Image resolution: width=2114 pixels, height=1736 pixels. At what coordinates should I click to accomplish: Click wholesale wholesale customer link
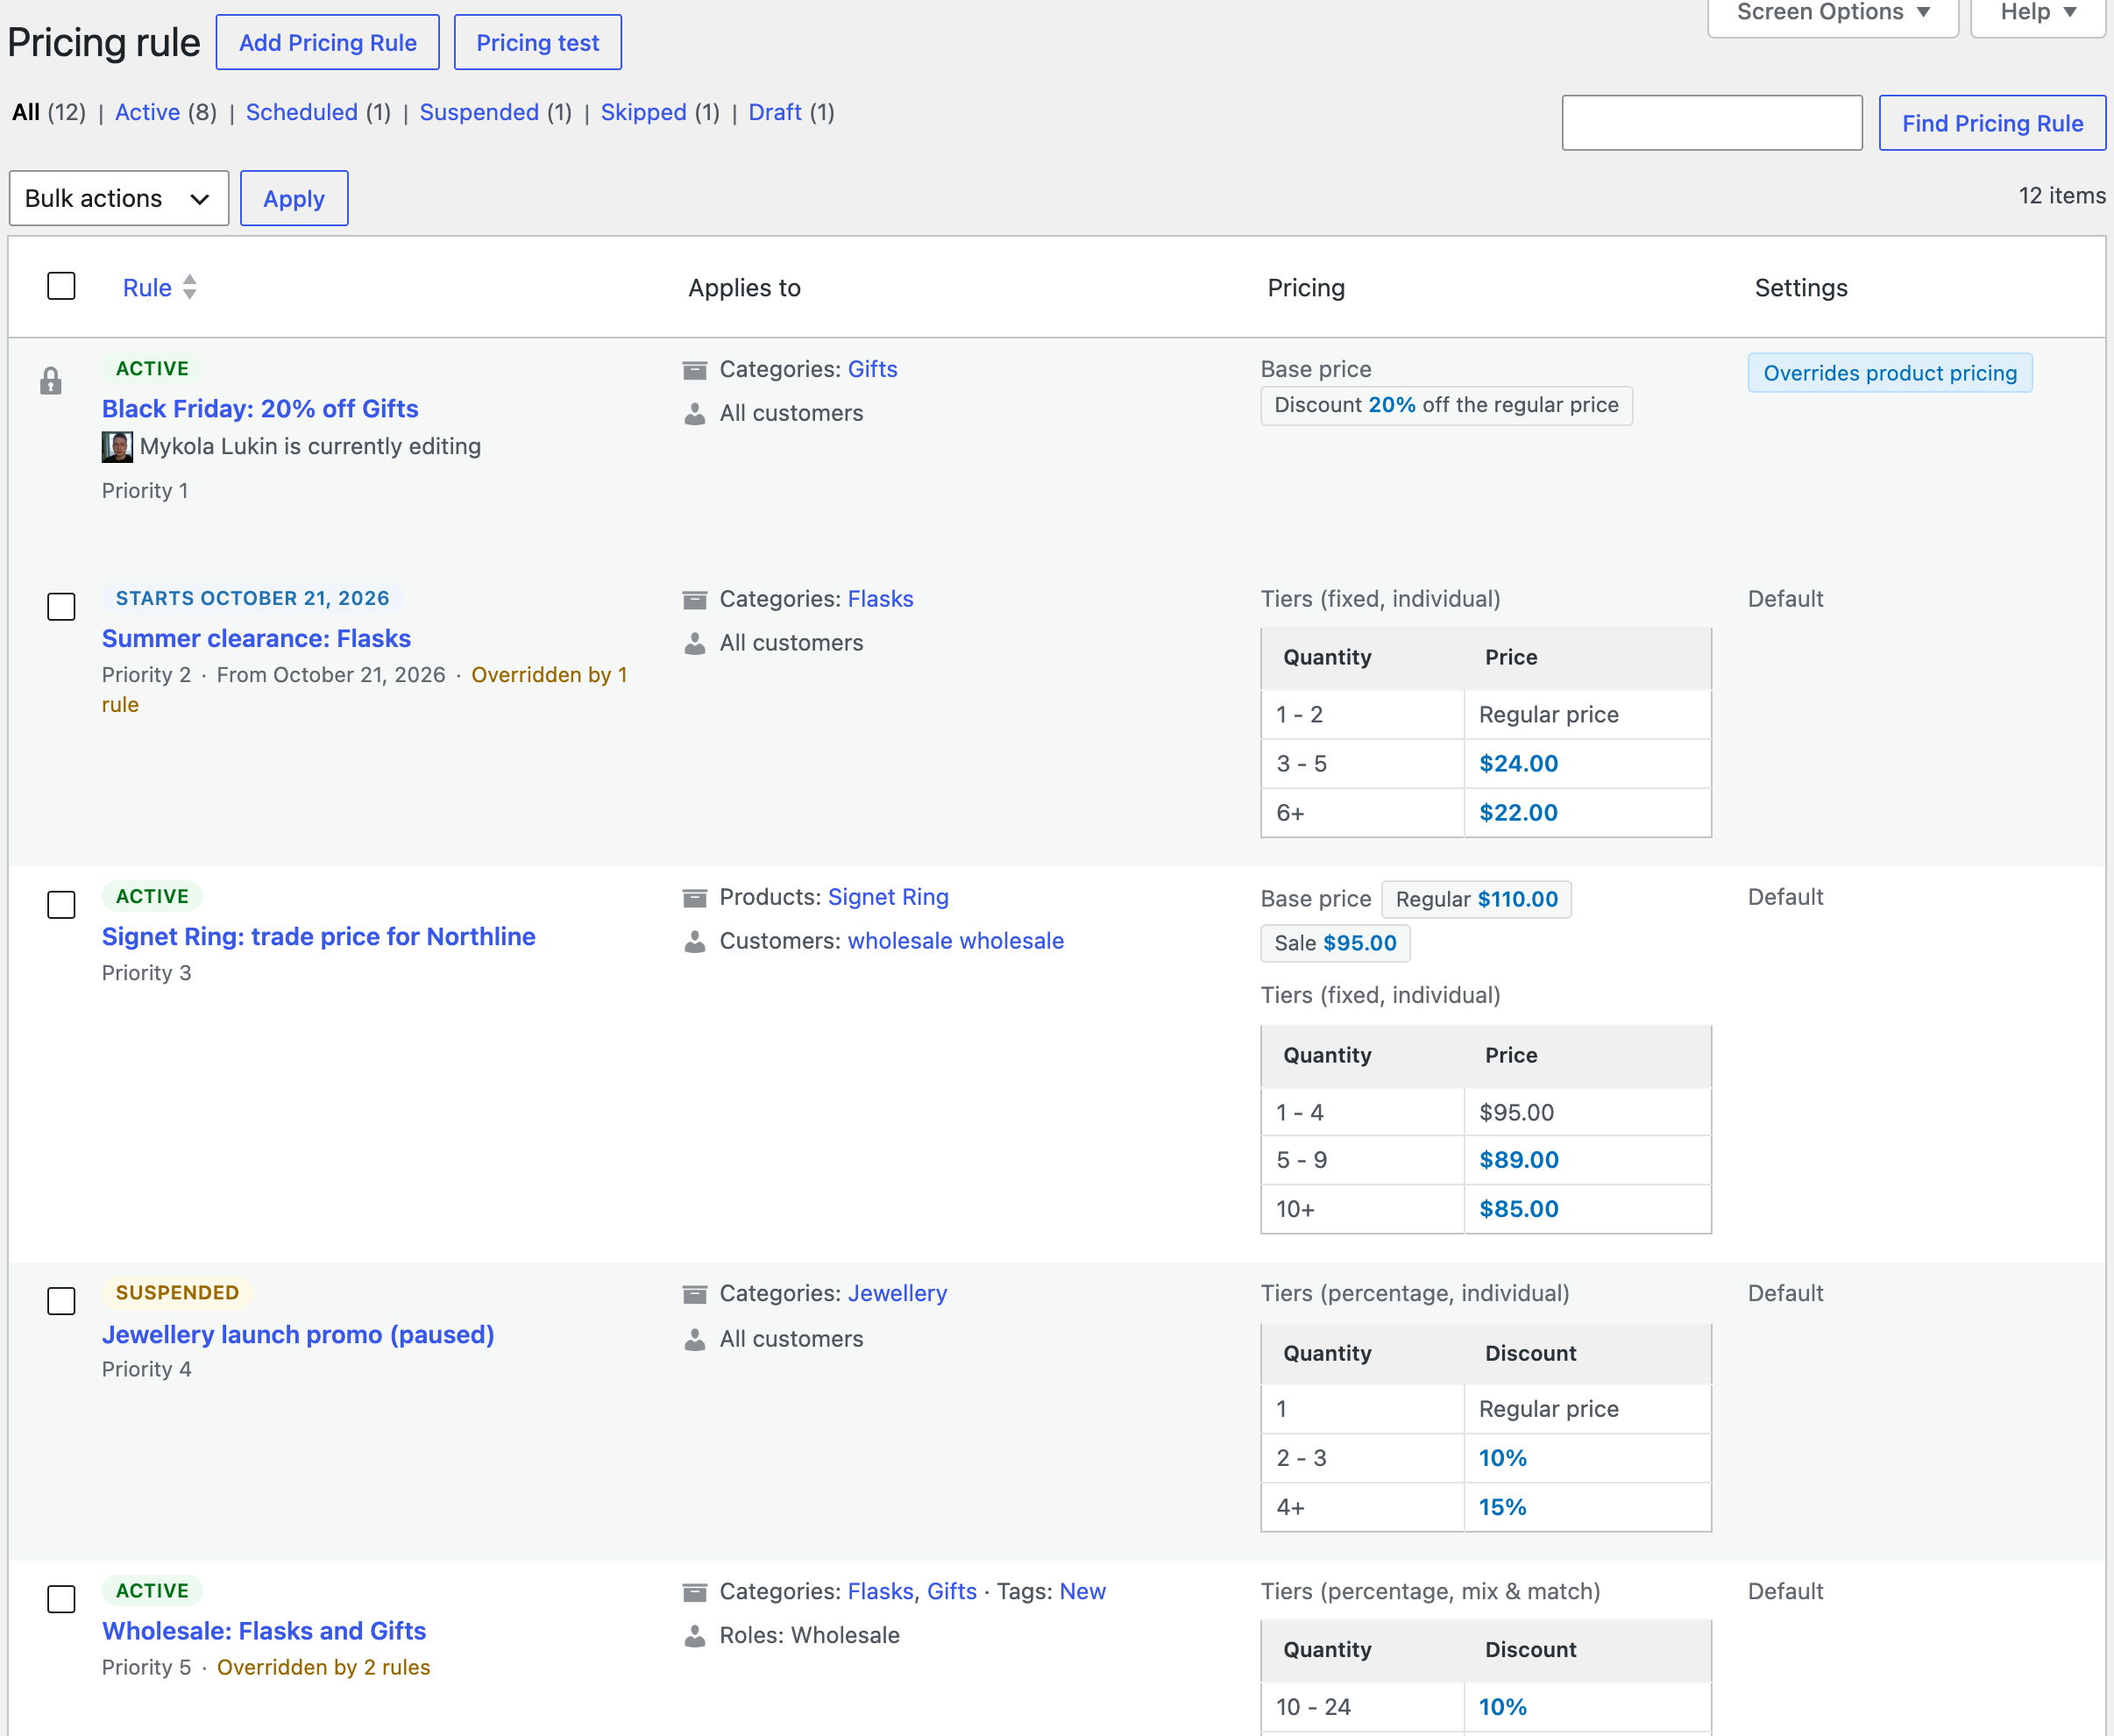(955, 941)
